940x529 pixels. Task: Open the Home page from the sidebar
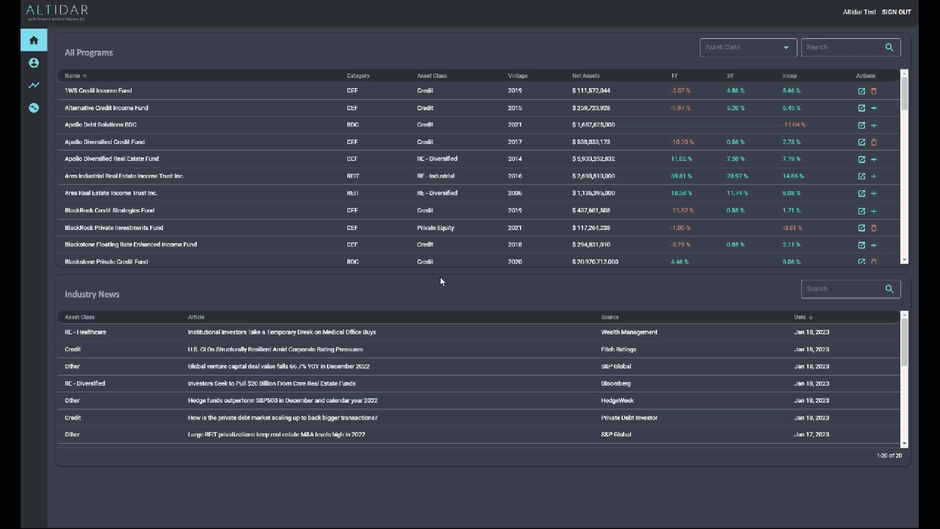click(x=34, y=40)
